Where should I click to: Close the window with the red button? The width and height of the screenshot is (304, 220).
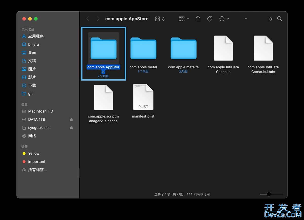pyautogui.click(x=24, y=19)
